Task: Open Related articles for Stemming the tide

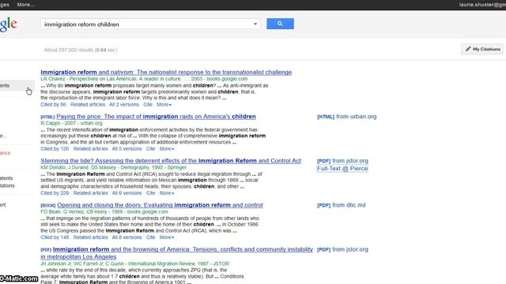Action: click(90, 193)
